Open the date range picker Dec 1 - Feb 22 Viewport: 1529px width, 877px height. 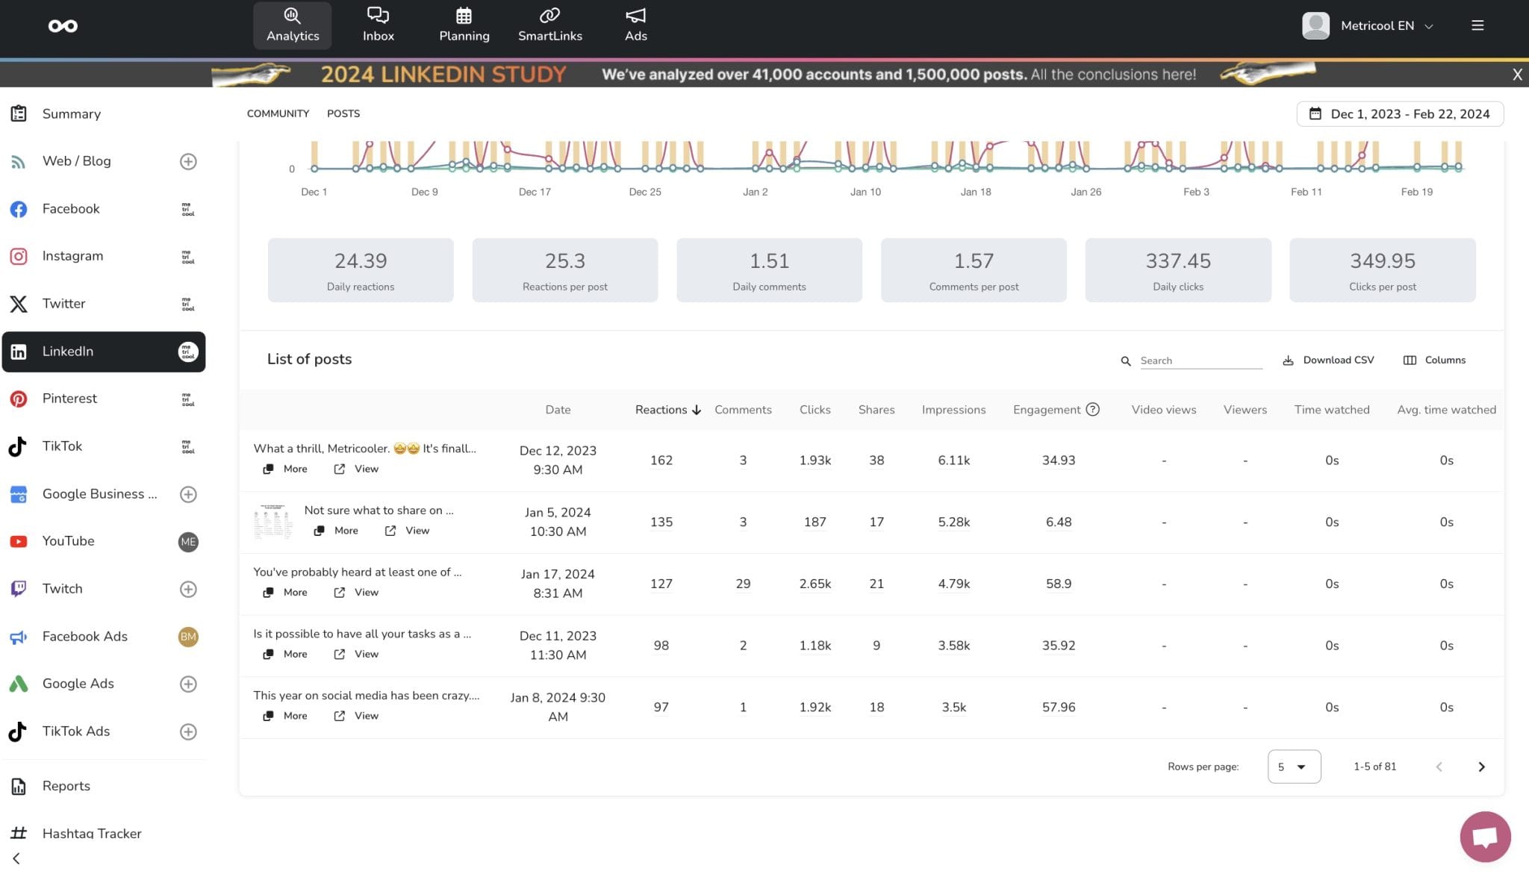1399,113
